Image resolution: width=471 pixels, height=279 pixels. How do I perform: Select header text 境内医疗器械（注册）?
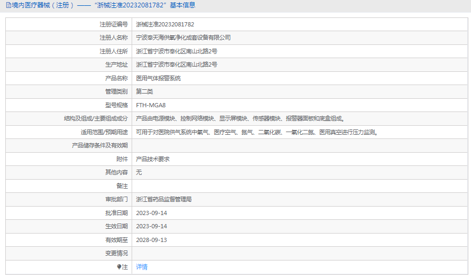[x=43, y=5]
